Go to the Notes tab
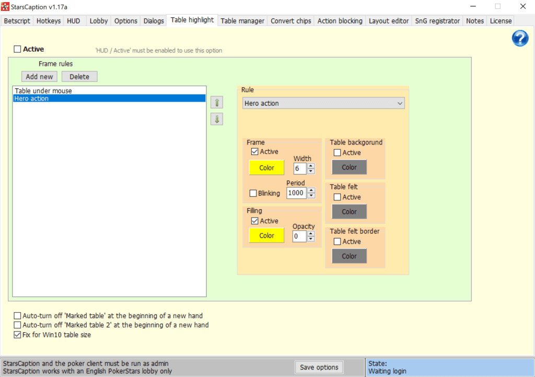This screenshot has width=535, height=377. [475, 21]
